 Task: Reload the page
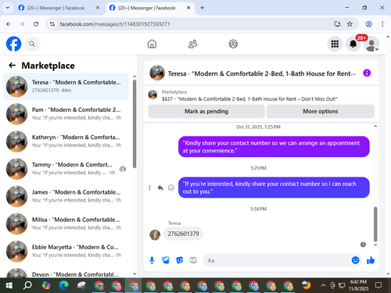click(36, 24)
